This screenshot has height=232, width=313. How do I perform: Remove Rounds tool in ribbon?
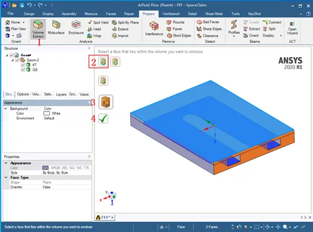click(x=176, y=22)
